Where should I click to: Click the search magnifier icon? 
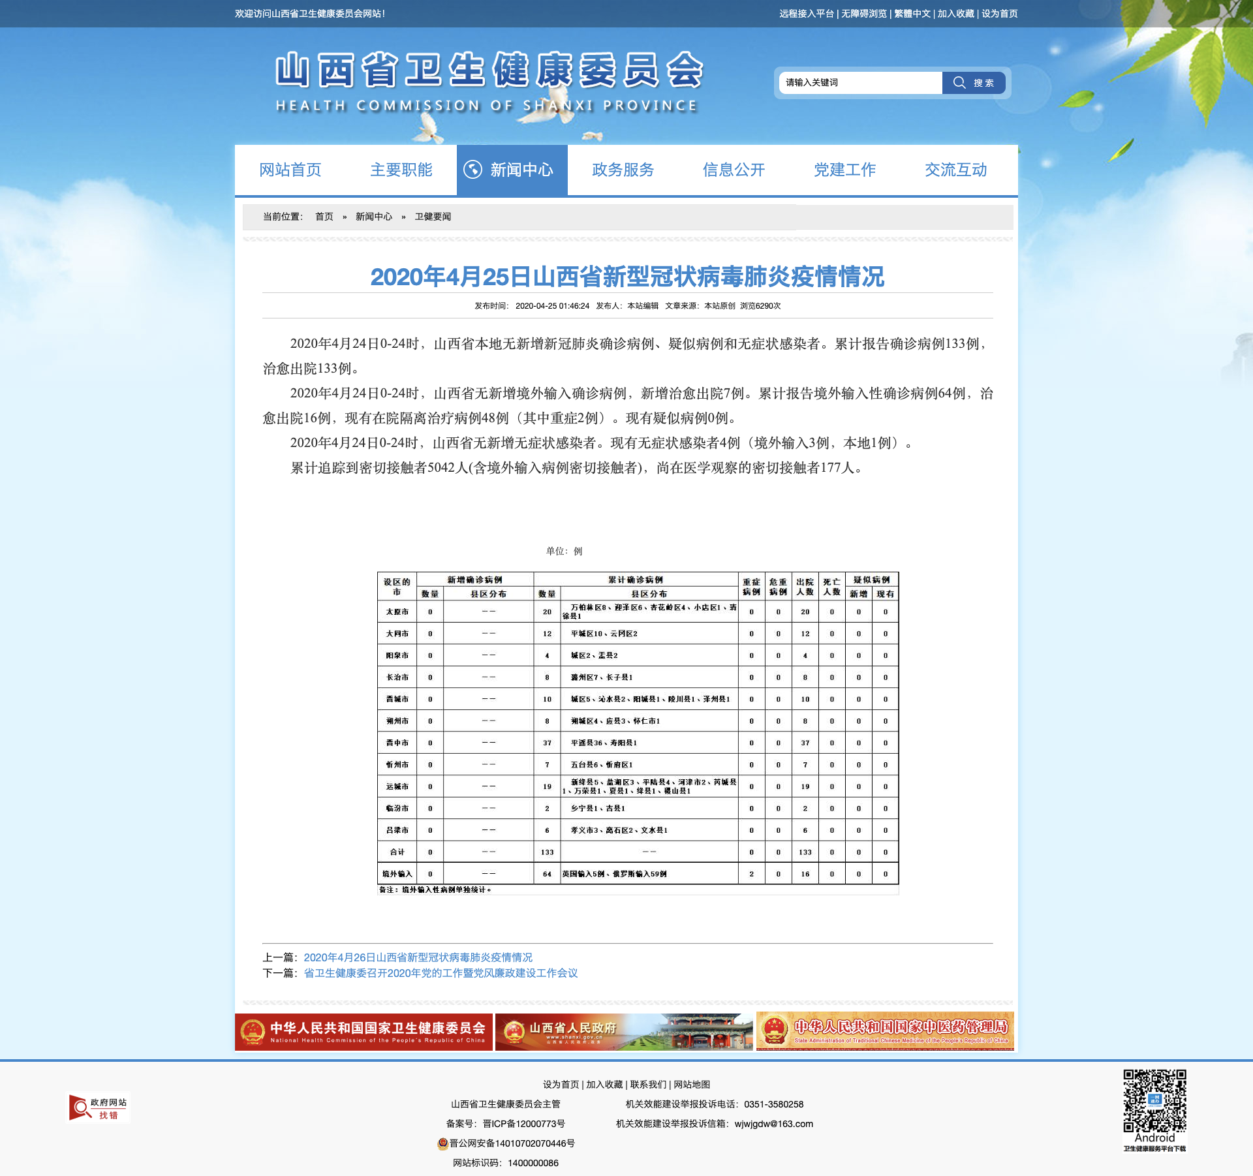pos(959,82)
